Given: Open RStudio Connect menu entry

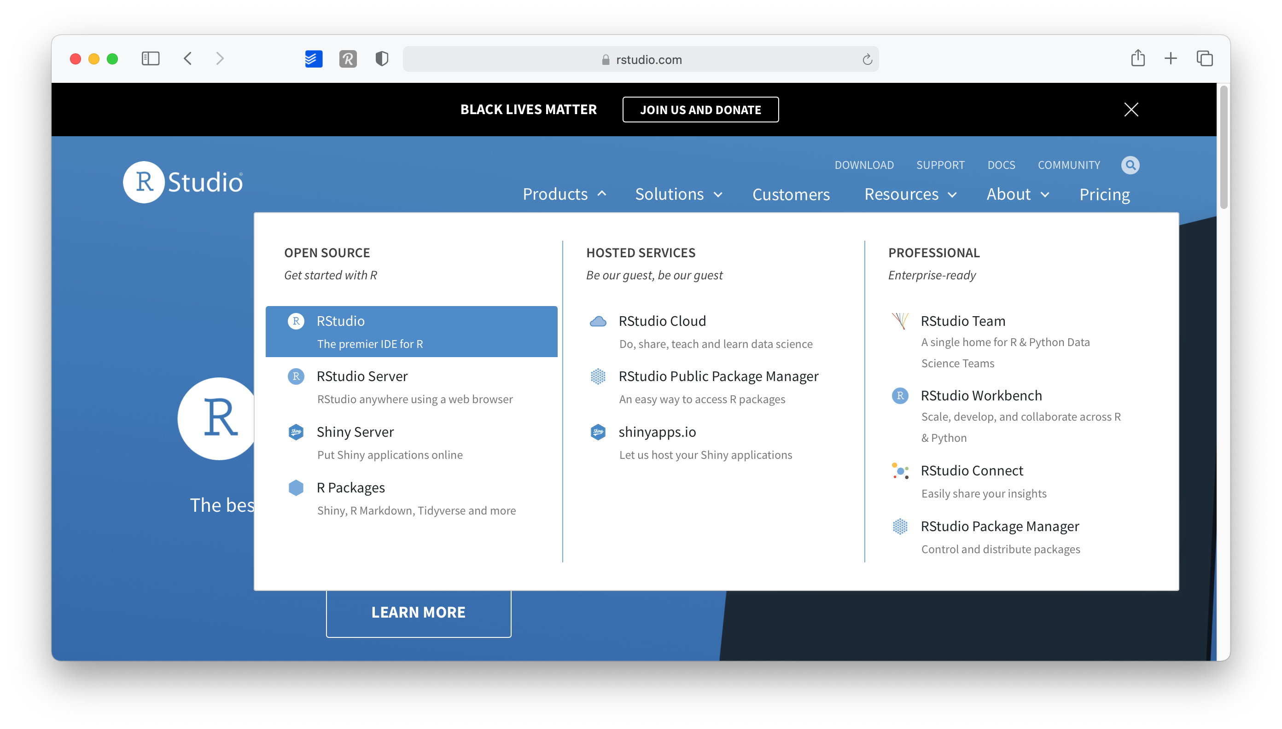Looking at the screenshot, I should coord(1015,481).
